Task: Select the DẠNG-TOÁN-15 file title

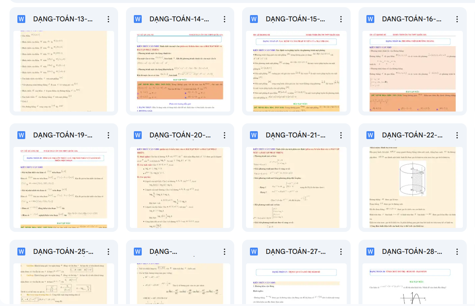Action: tap(295, 19)
